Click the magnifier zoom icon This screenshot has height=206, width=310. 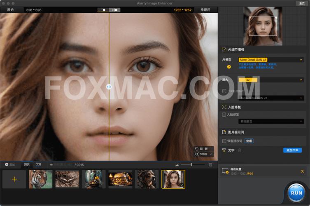click(x=197, y=154)
